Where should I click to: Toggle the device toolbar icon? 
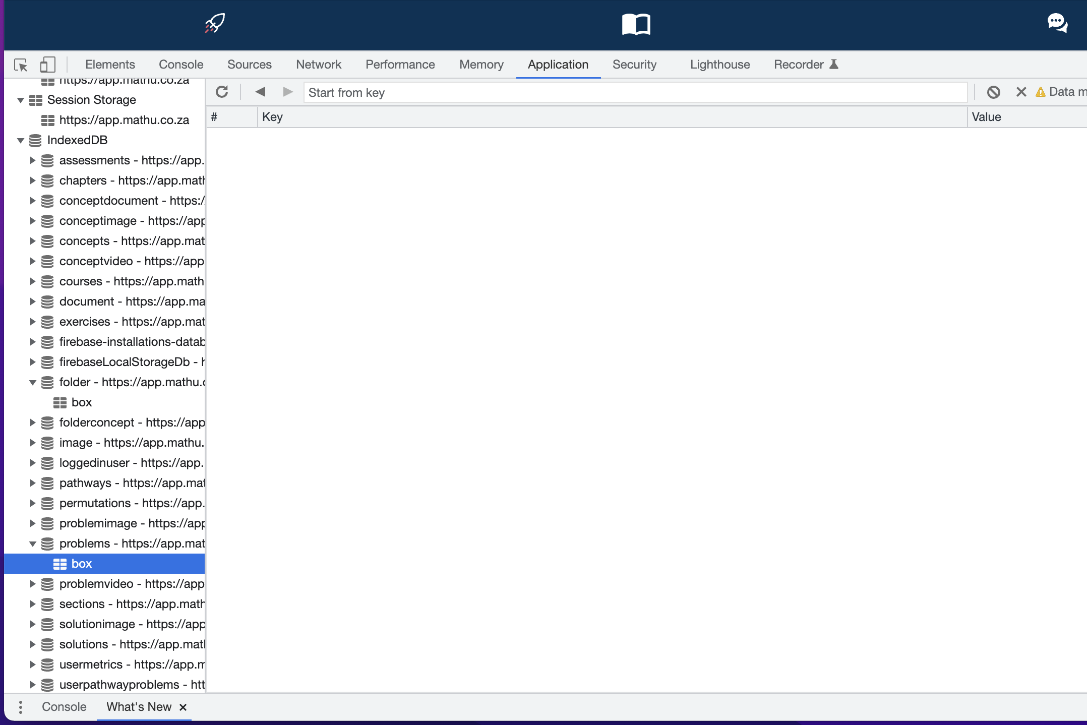pyautogui.click(x=47, y=65)
